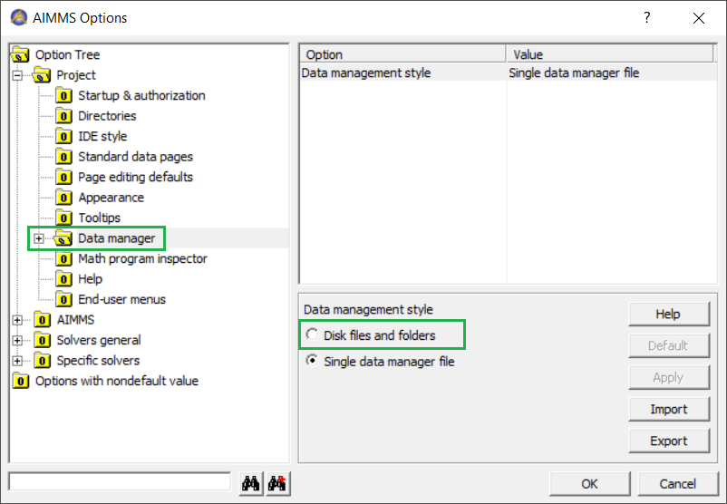Select IDE style tree label
The image size is (727, 504).
(102, 136)
